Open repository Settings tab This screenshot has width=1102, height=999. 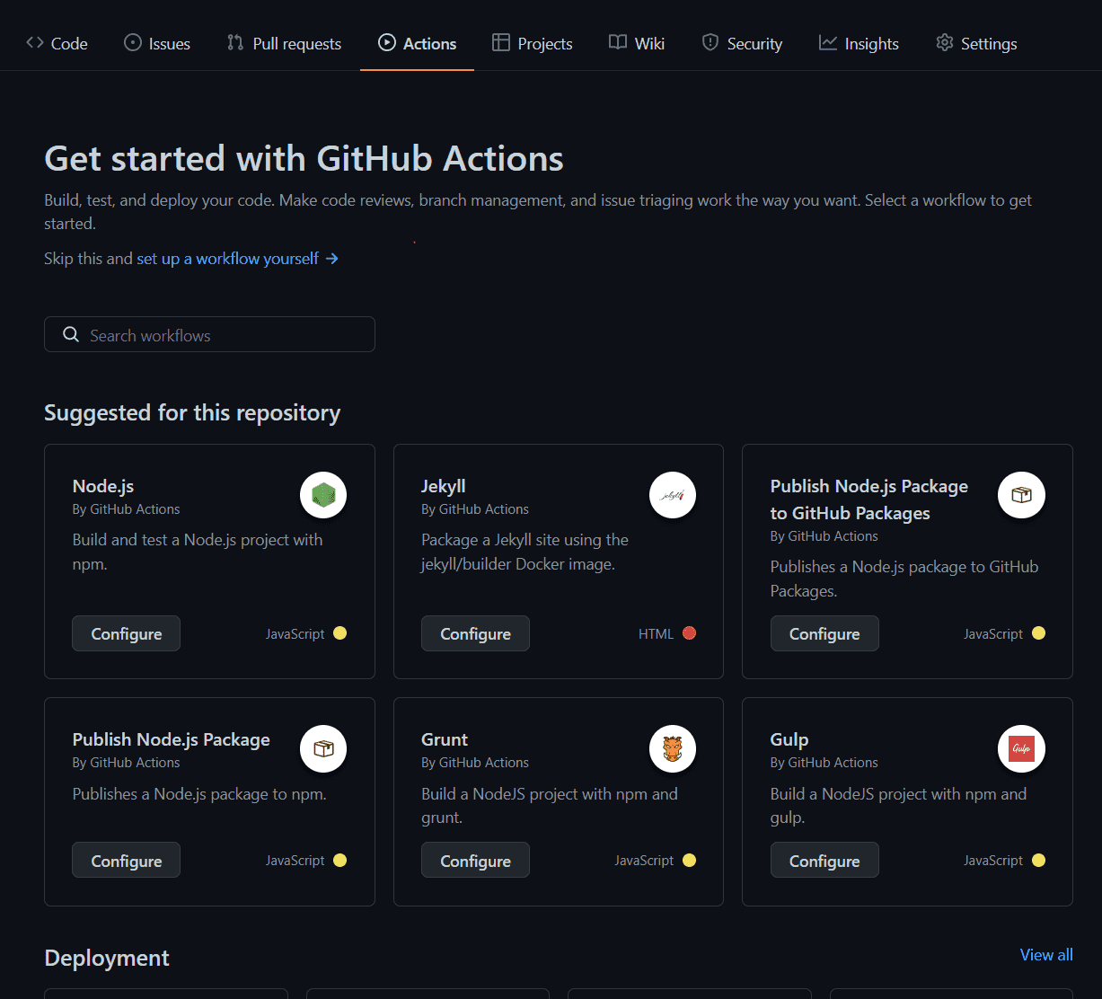976,43
